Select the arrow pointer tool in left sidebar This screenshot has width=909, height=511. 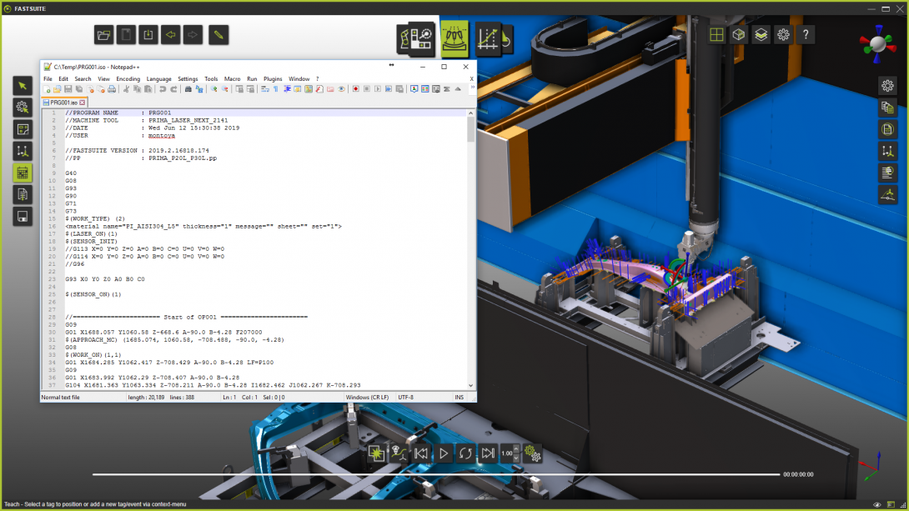click(23, 85)
